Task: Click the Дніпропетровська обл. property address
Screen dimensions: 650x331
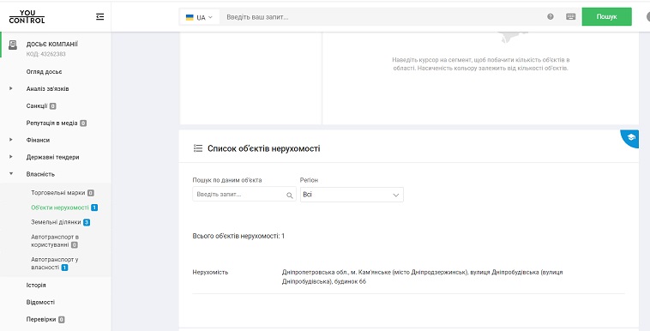Action: click(422, 277)
